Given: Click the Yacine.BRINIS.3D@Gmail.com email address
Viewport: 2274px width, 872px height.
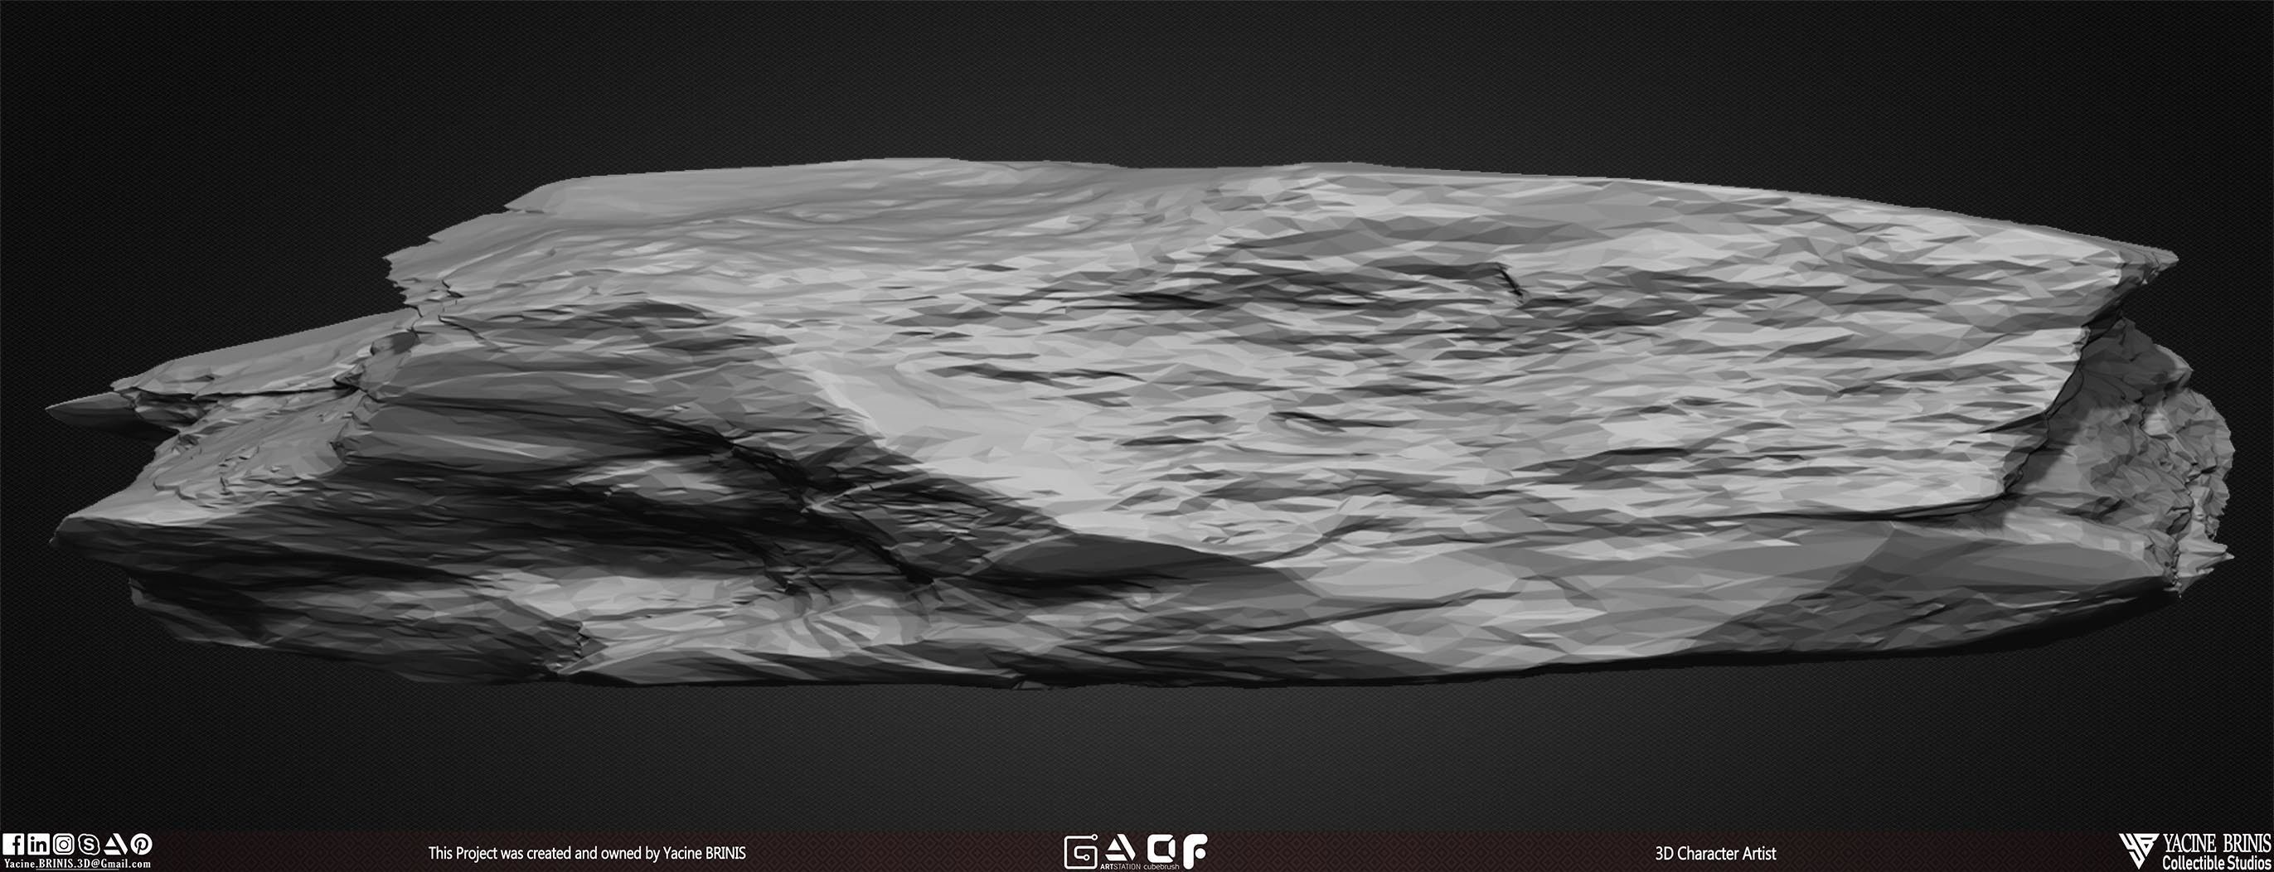Looking at the screenshot, I should coord(77,864).
